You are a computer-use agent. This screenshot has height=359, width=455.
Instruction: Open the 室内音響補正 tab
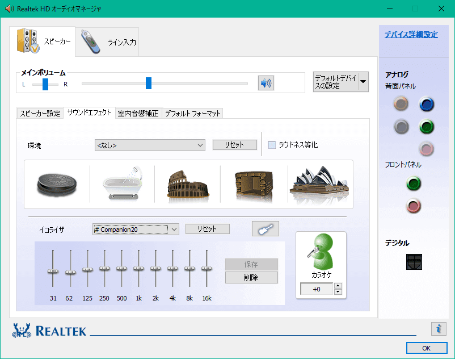138,114
